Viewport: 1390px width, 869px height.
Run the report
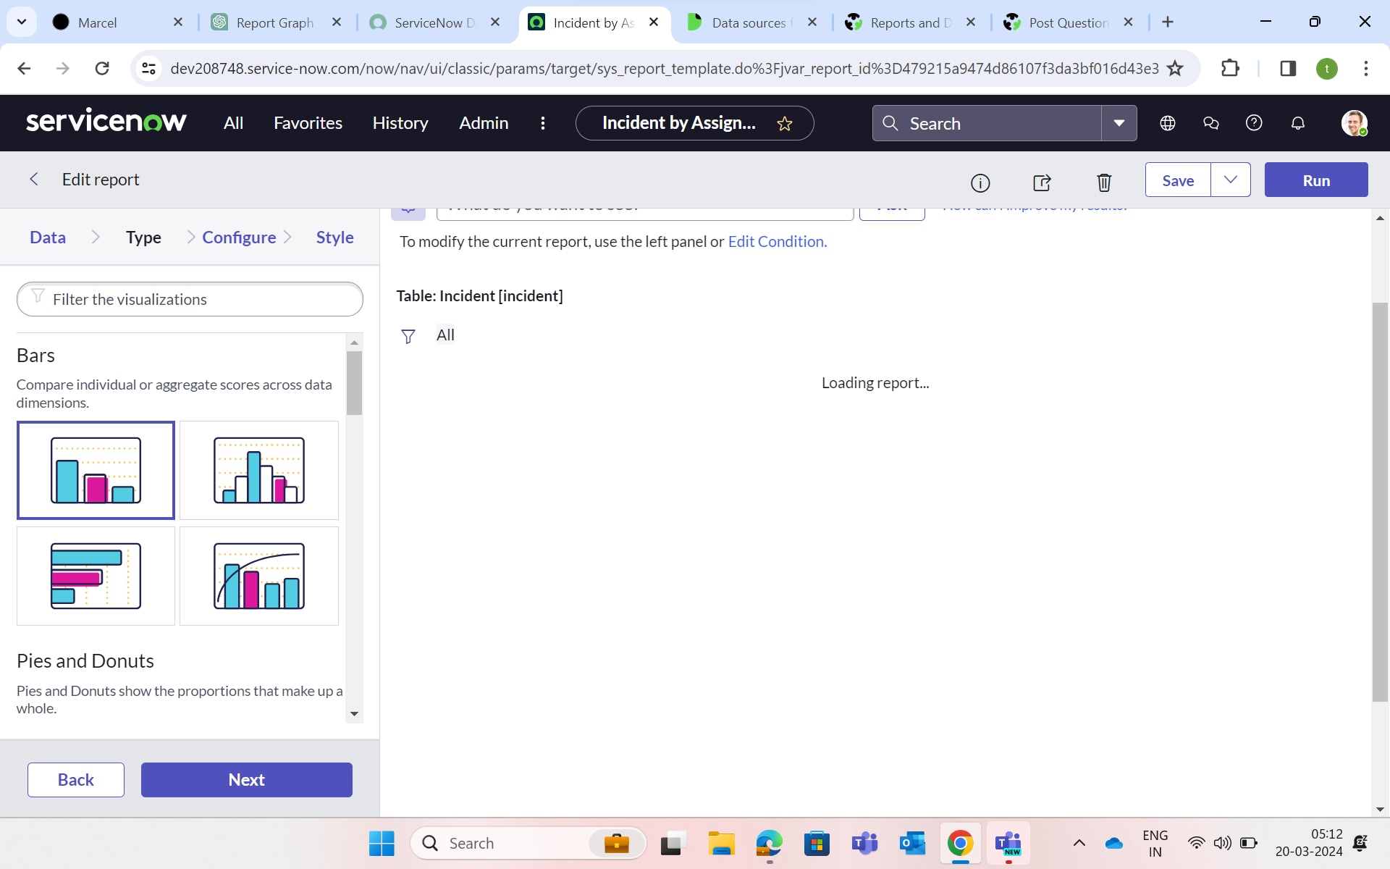(1316, 179)
